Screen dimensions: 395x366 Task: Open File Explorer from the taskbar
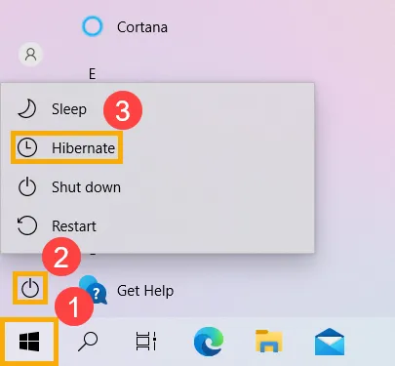(269, 341)
